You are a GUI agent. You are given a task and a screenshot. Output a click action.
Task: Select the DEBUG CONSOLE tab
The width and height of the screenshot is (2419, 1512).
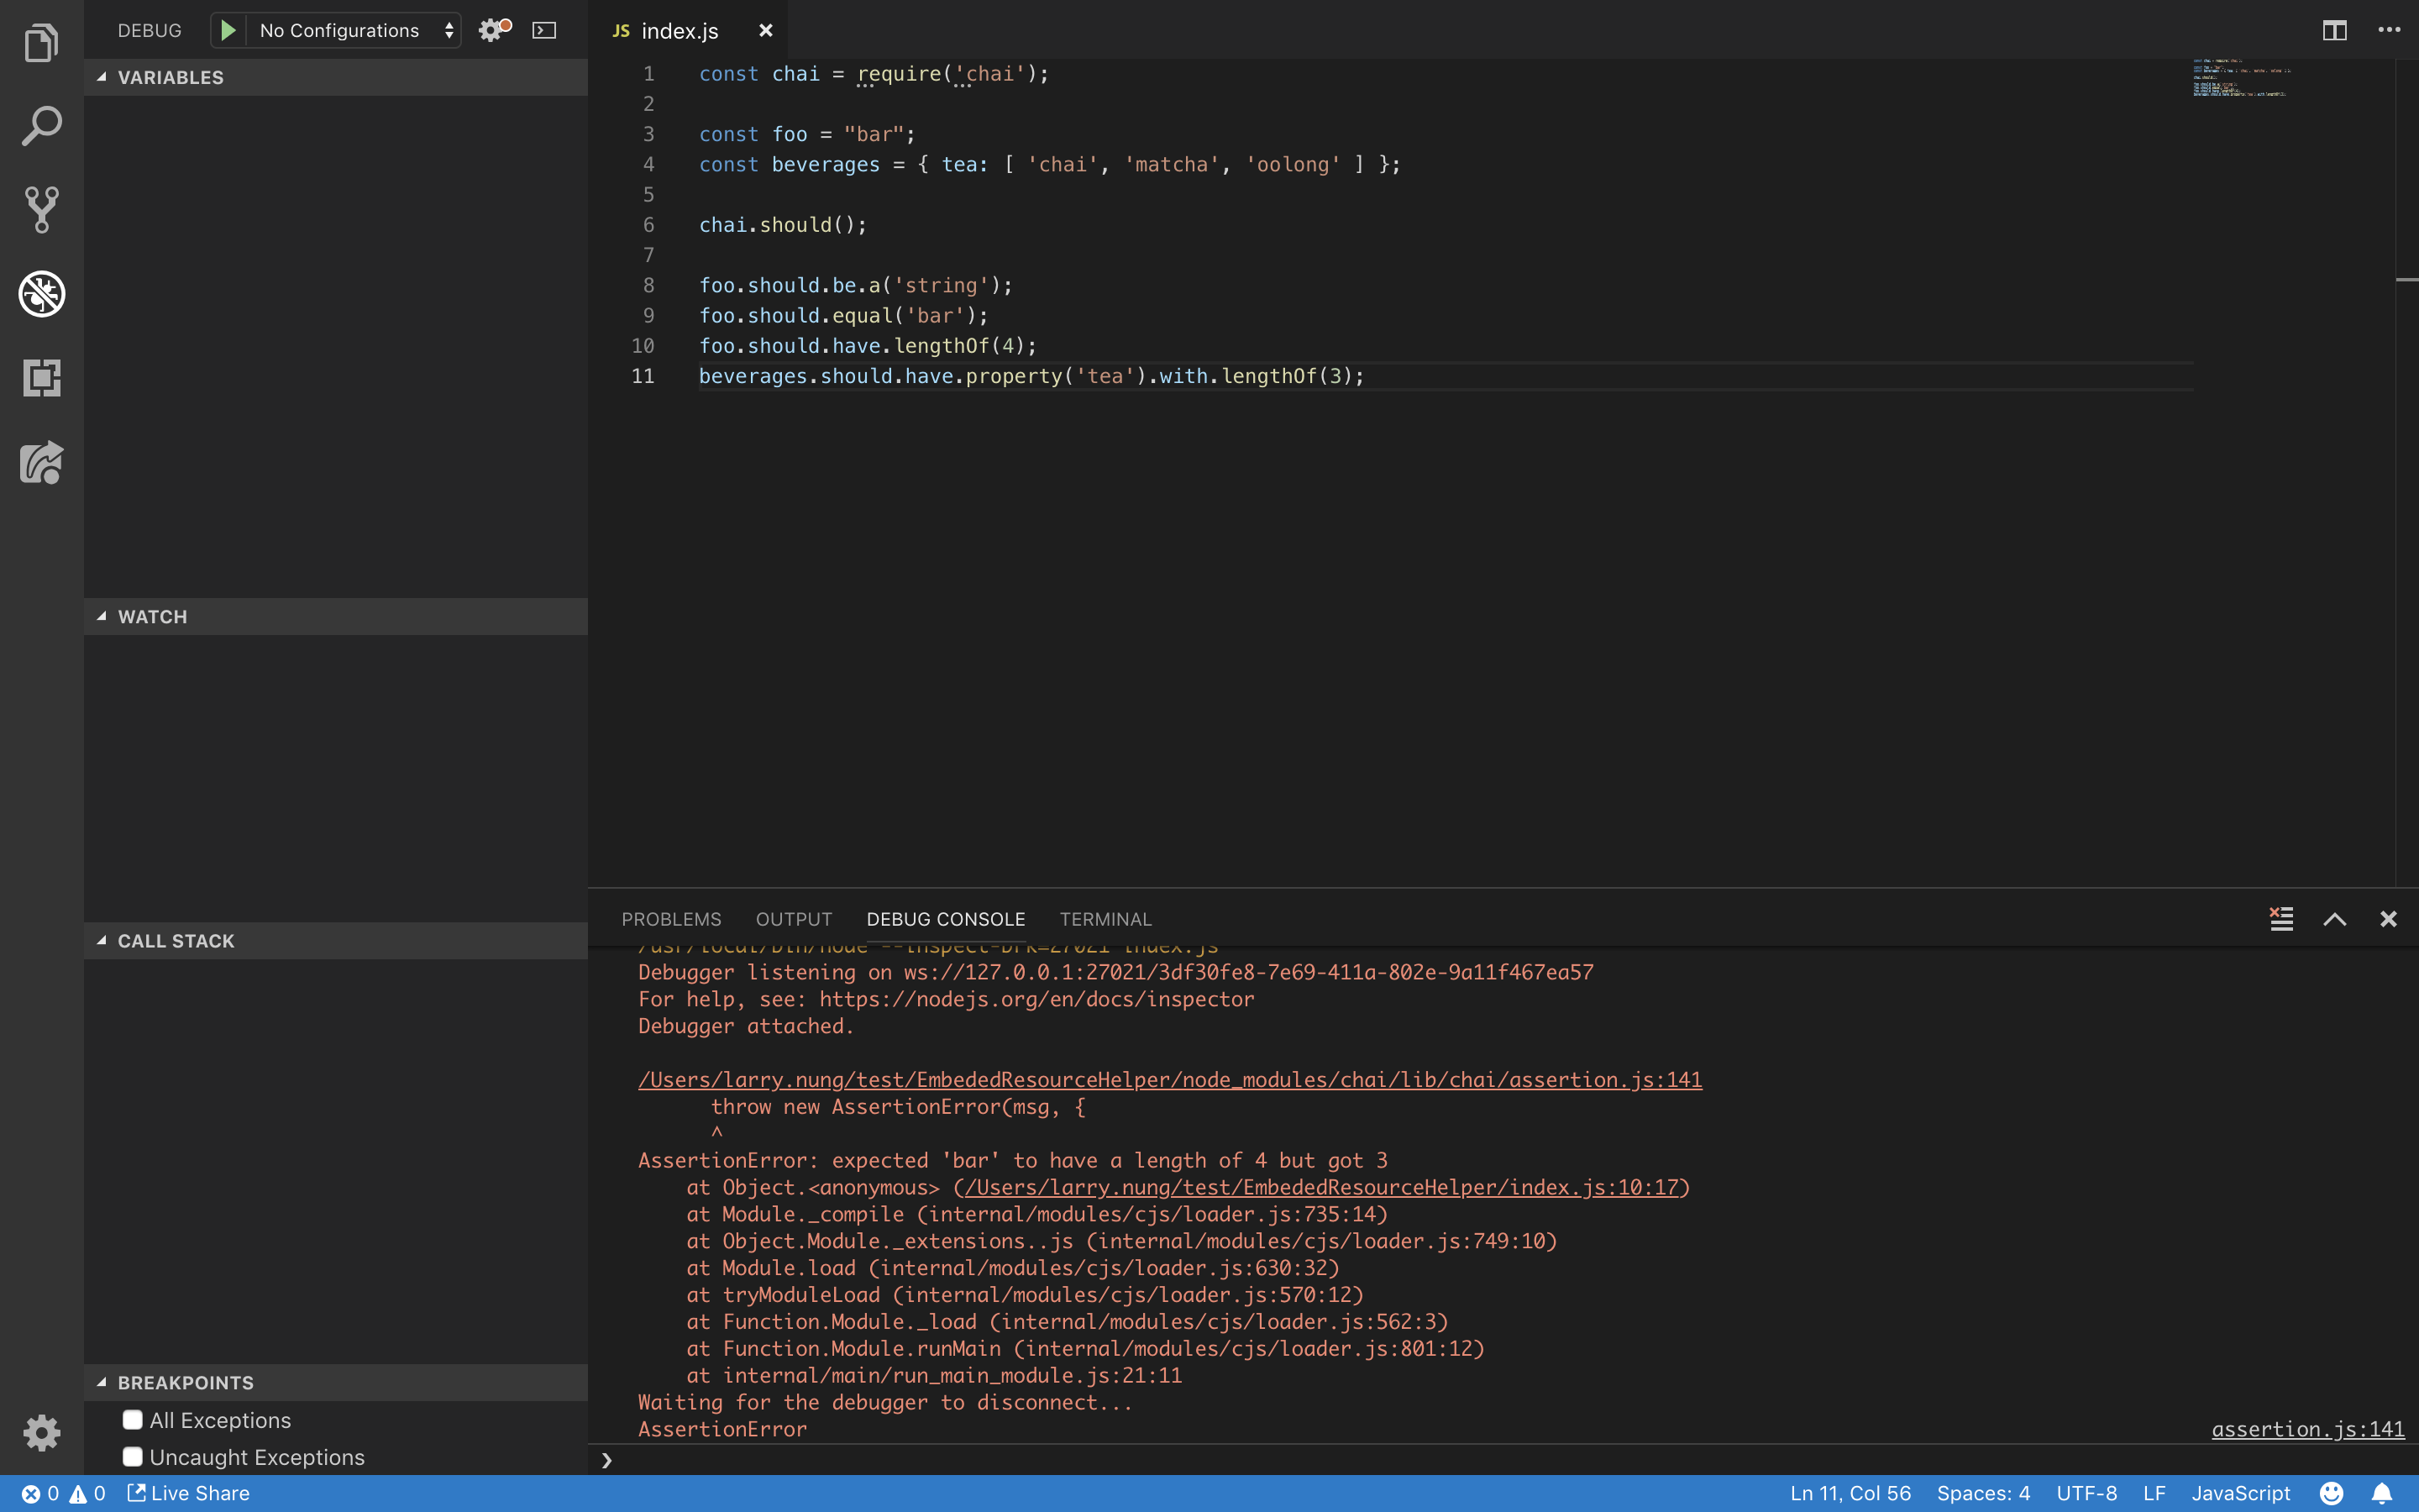[x=946, y=918]
